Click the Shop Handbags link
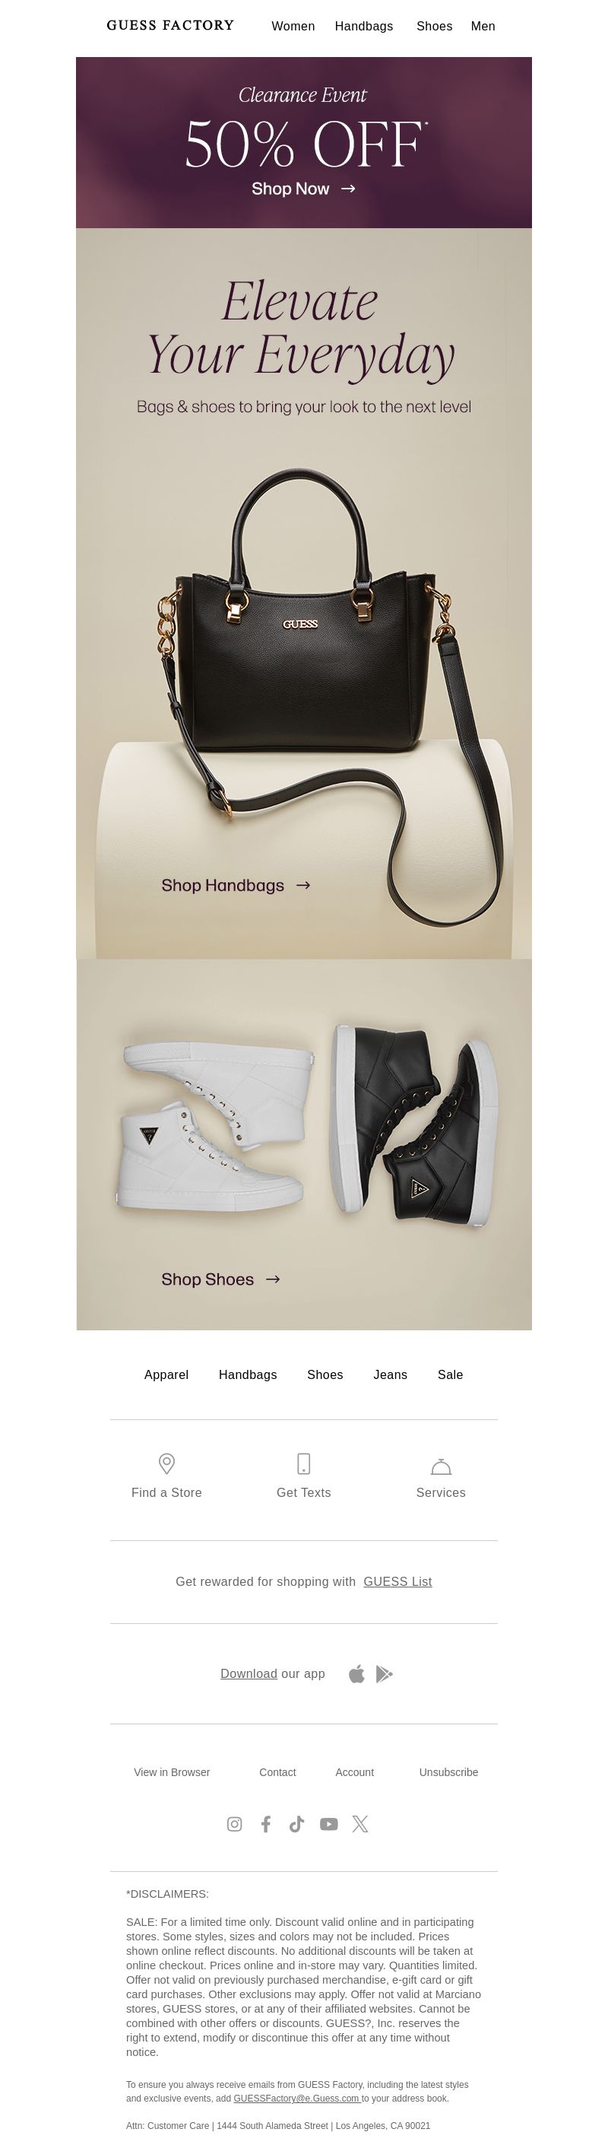This screenshot has height=2148, width=608. click(x=236, y=885)
